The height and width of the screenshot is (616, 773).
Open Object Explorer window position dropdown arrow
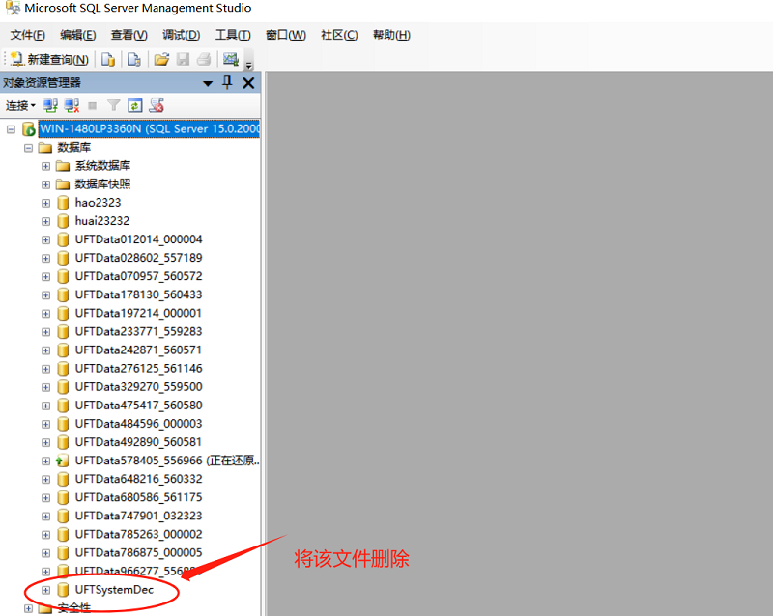point(208,83)
